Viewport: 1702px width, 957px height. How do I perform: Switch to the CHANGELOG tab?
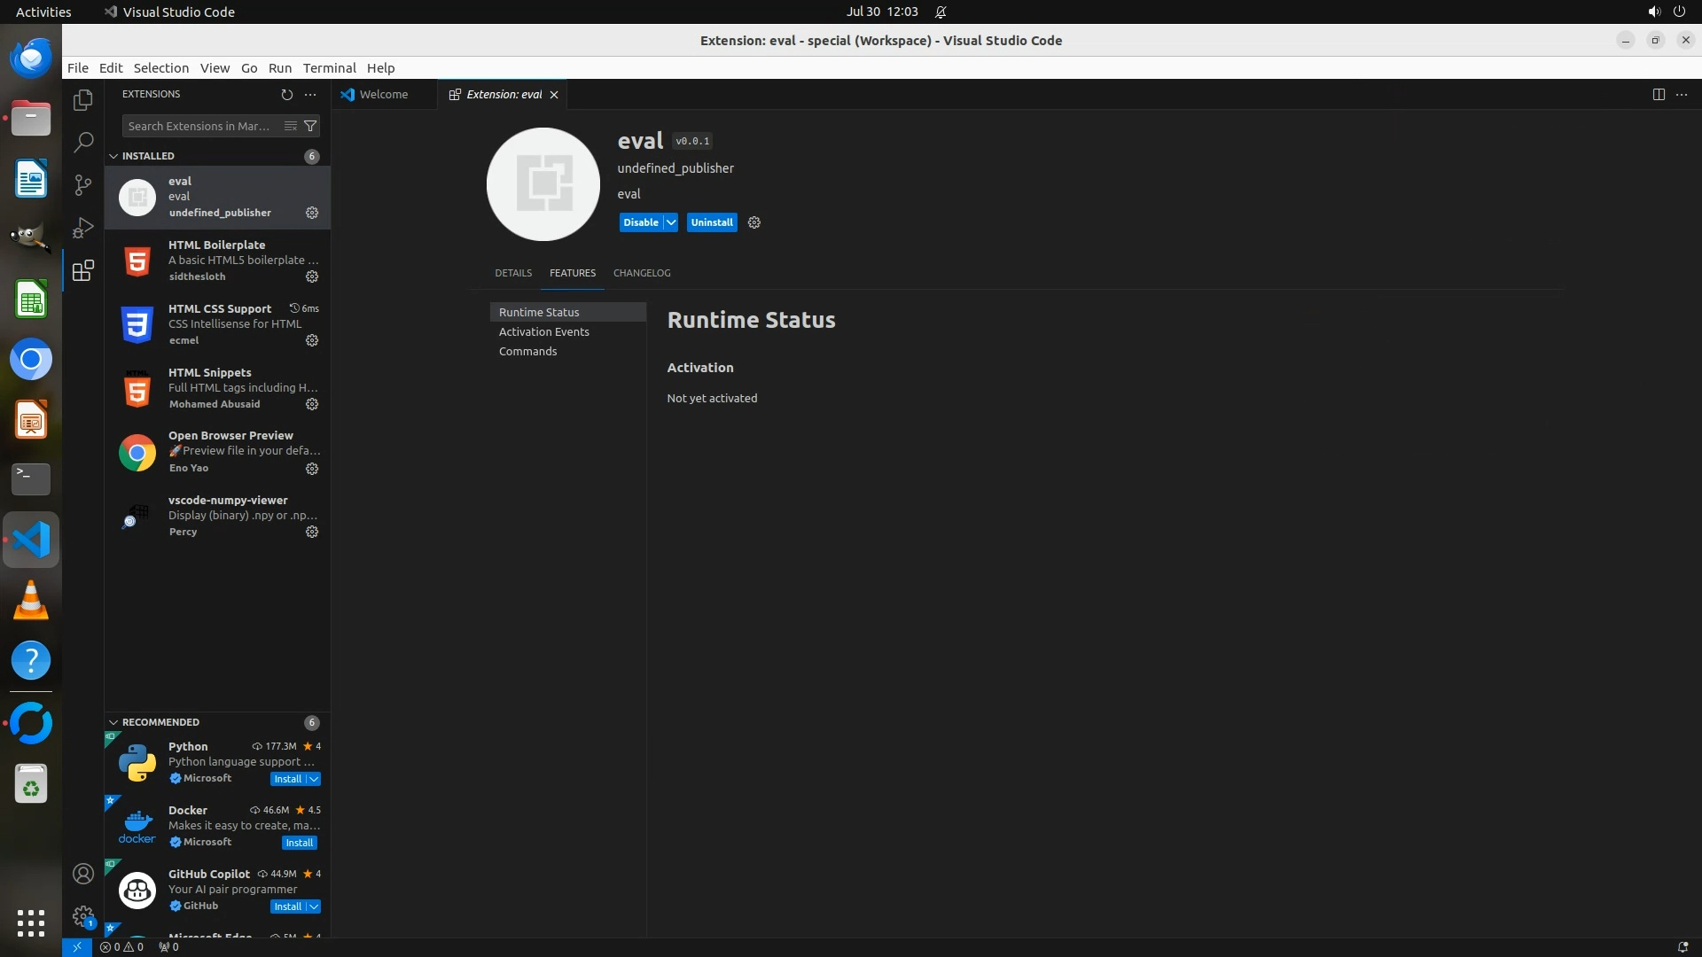tap(642, 273)
